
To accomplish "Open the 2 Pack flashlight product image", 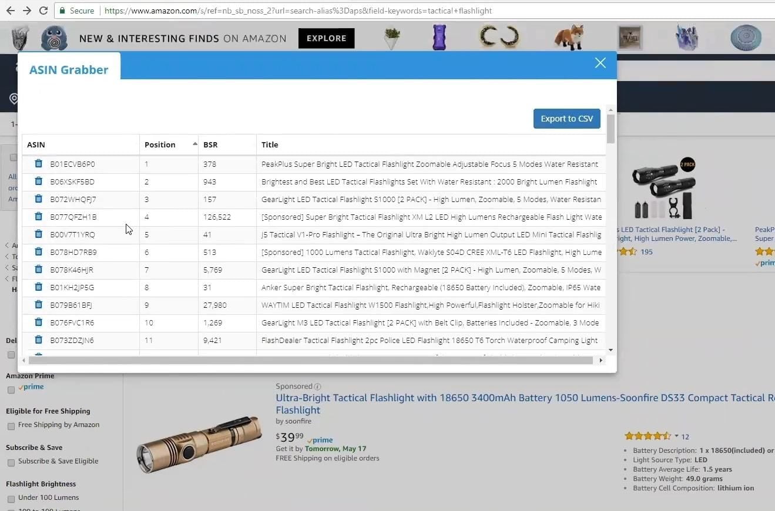I will (x=664, y=189).
